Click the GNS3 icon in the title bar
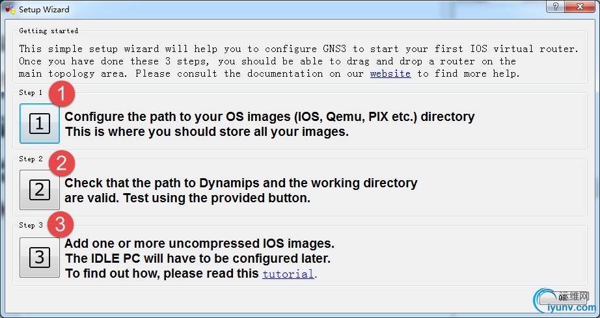The width and height of the screenshot is (600, 318). (9, 10)
